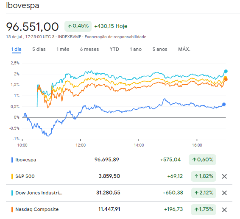Click the 16:00 time axis label
The image size is (240, 219).
pyautogui.click(x=197, y=145)
